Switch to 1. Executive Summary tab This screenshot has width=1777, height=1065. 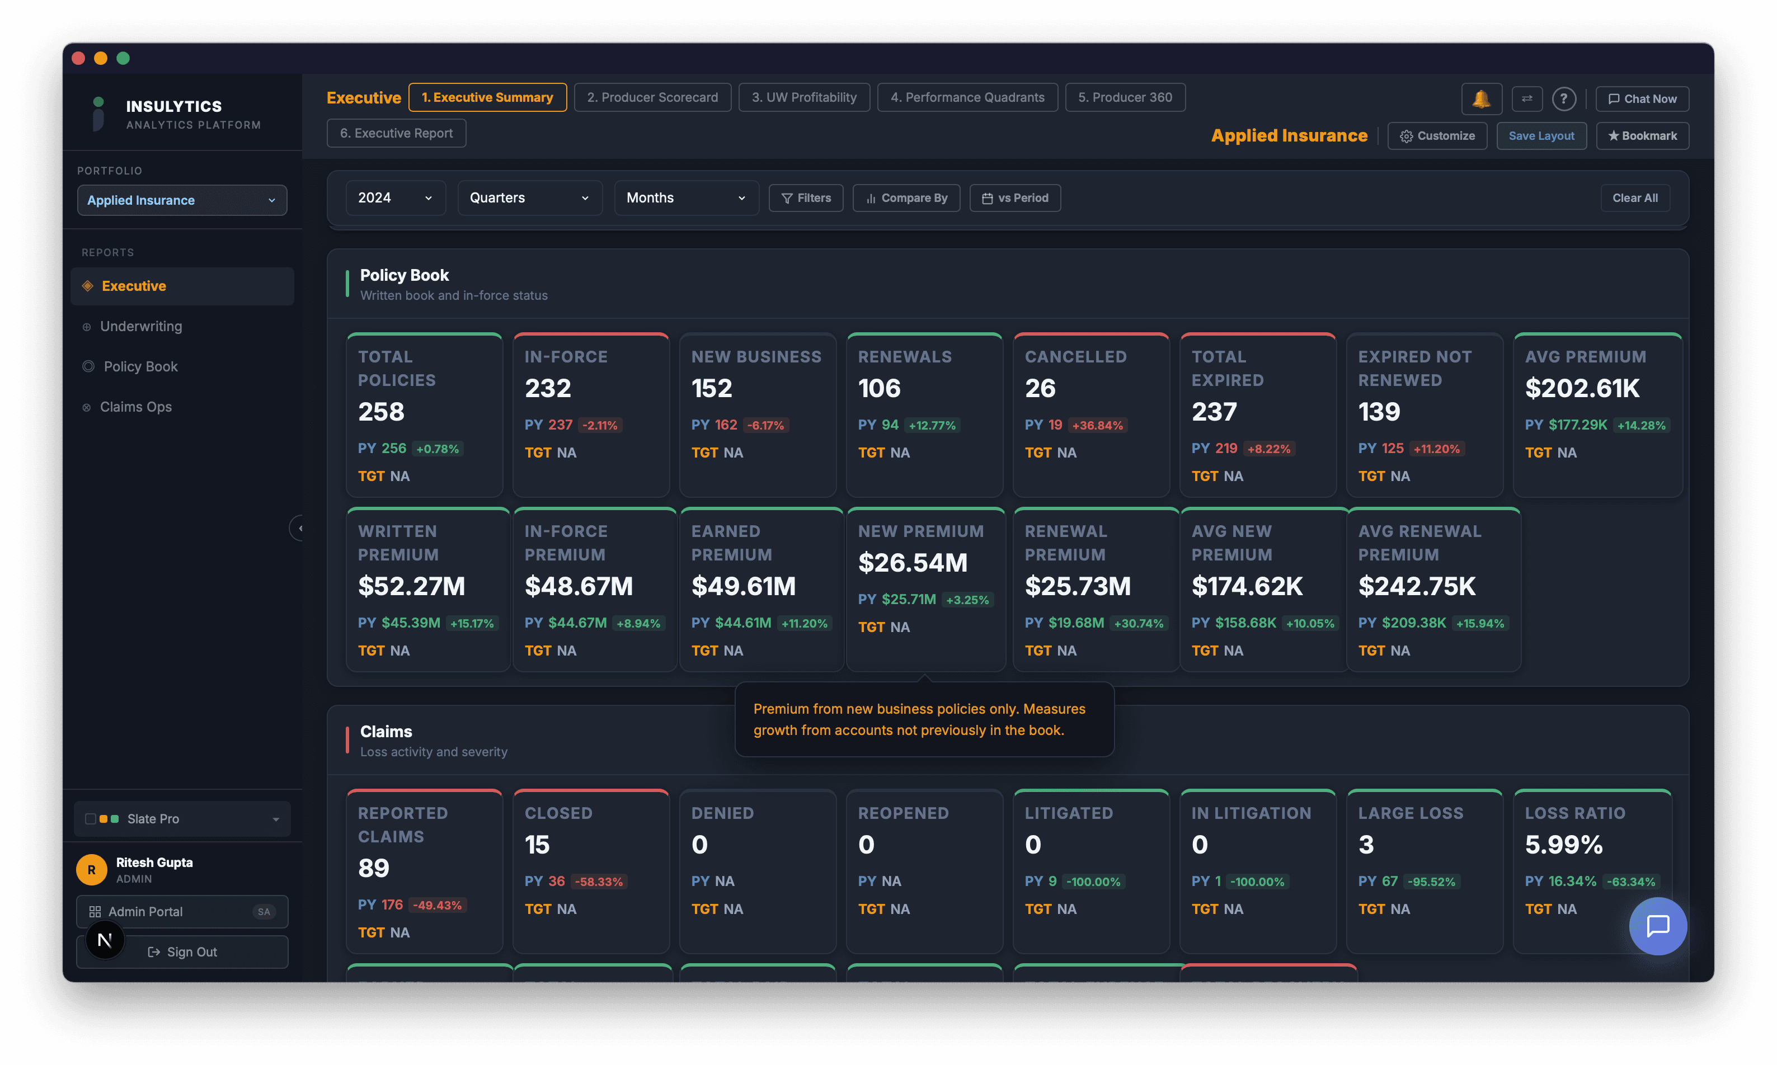487,97
